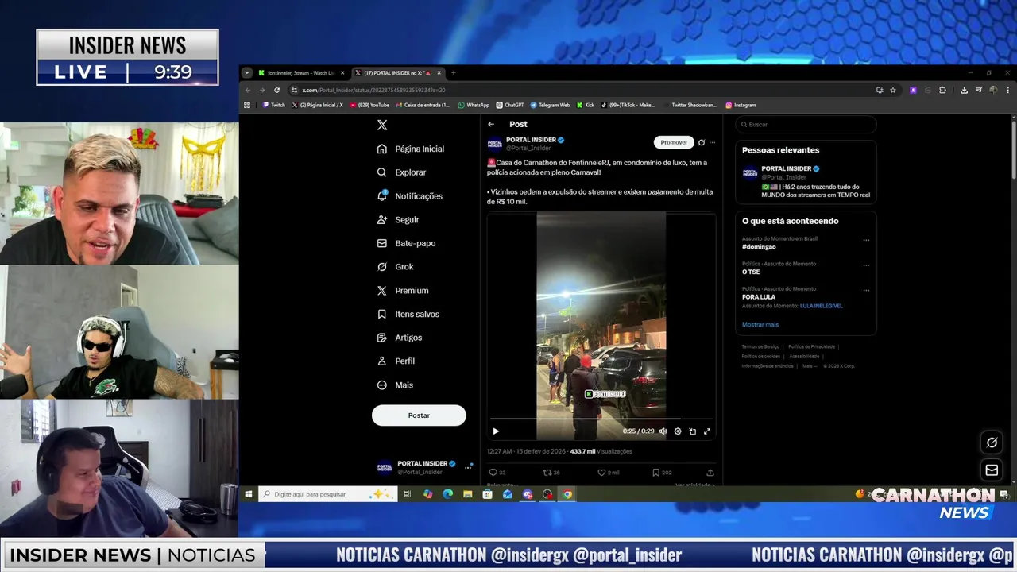Open Explorar in the X sidebar
Viewport: 1017px width, 572px height.
(x=402, y=172)
